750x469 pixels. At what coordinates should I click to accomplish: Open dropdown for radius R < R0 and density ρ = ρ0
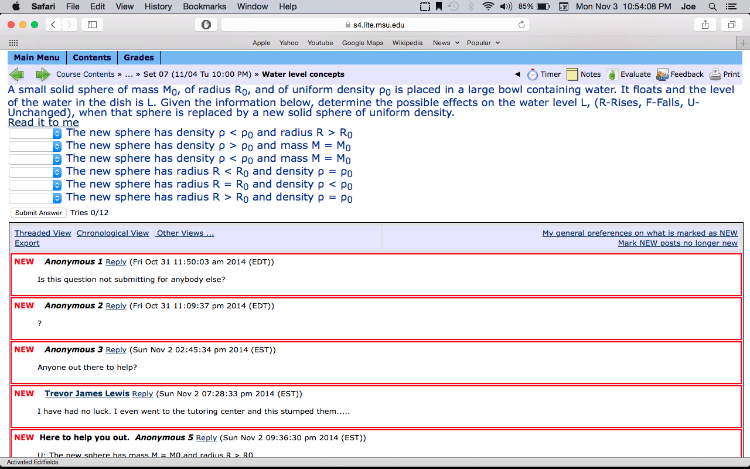35,172
